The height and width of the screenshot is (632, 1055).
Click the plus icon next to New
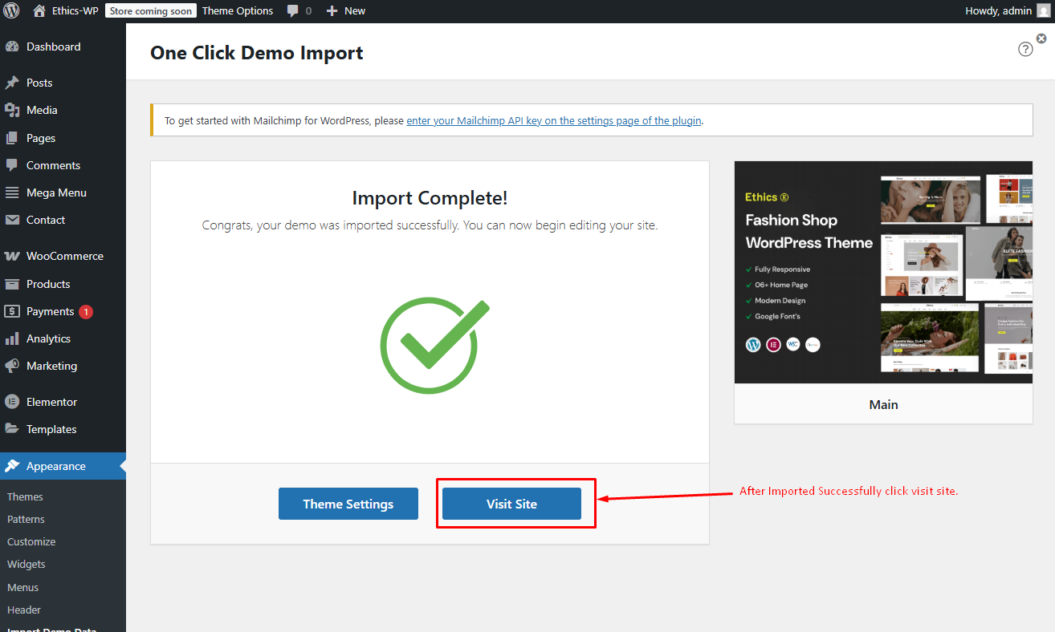pos(332,11)
